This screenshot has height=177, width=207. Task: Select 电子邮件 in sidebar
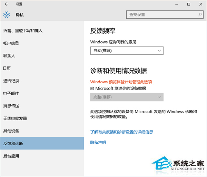click(x=42, y=93)
